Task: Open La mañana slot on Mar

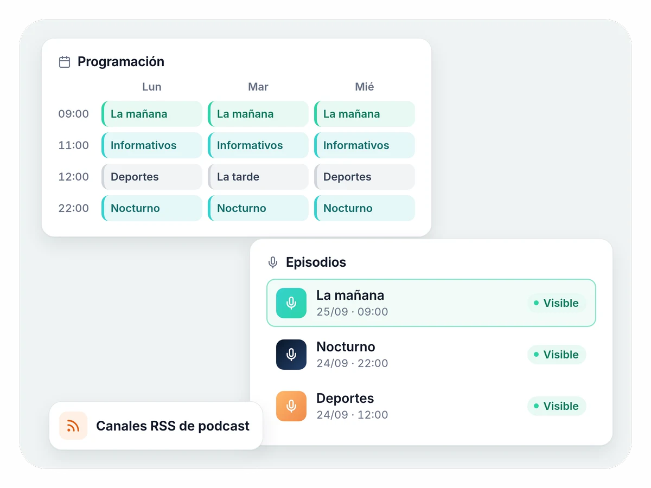Action: click(x=258, y=114)
